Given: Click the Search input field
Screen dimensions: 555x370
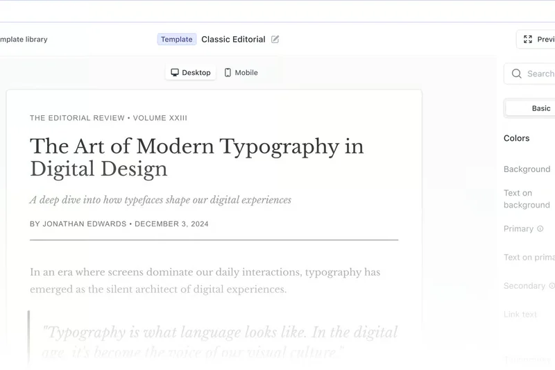Looking at the screenshot, I should 538,74.
